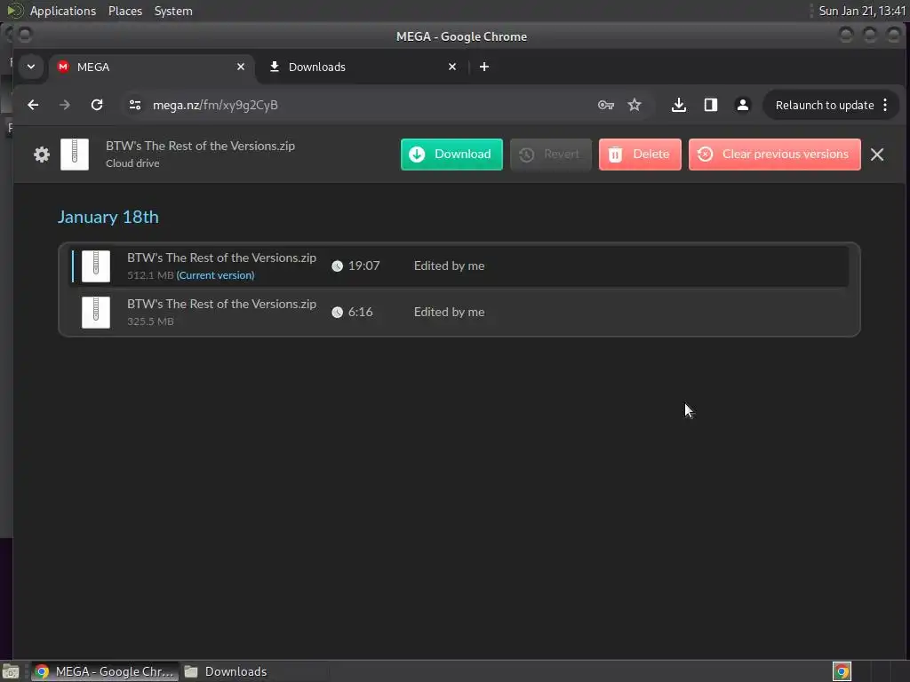Close the file versioning dialog

click(x=877, y=155)
